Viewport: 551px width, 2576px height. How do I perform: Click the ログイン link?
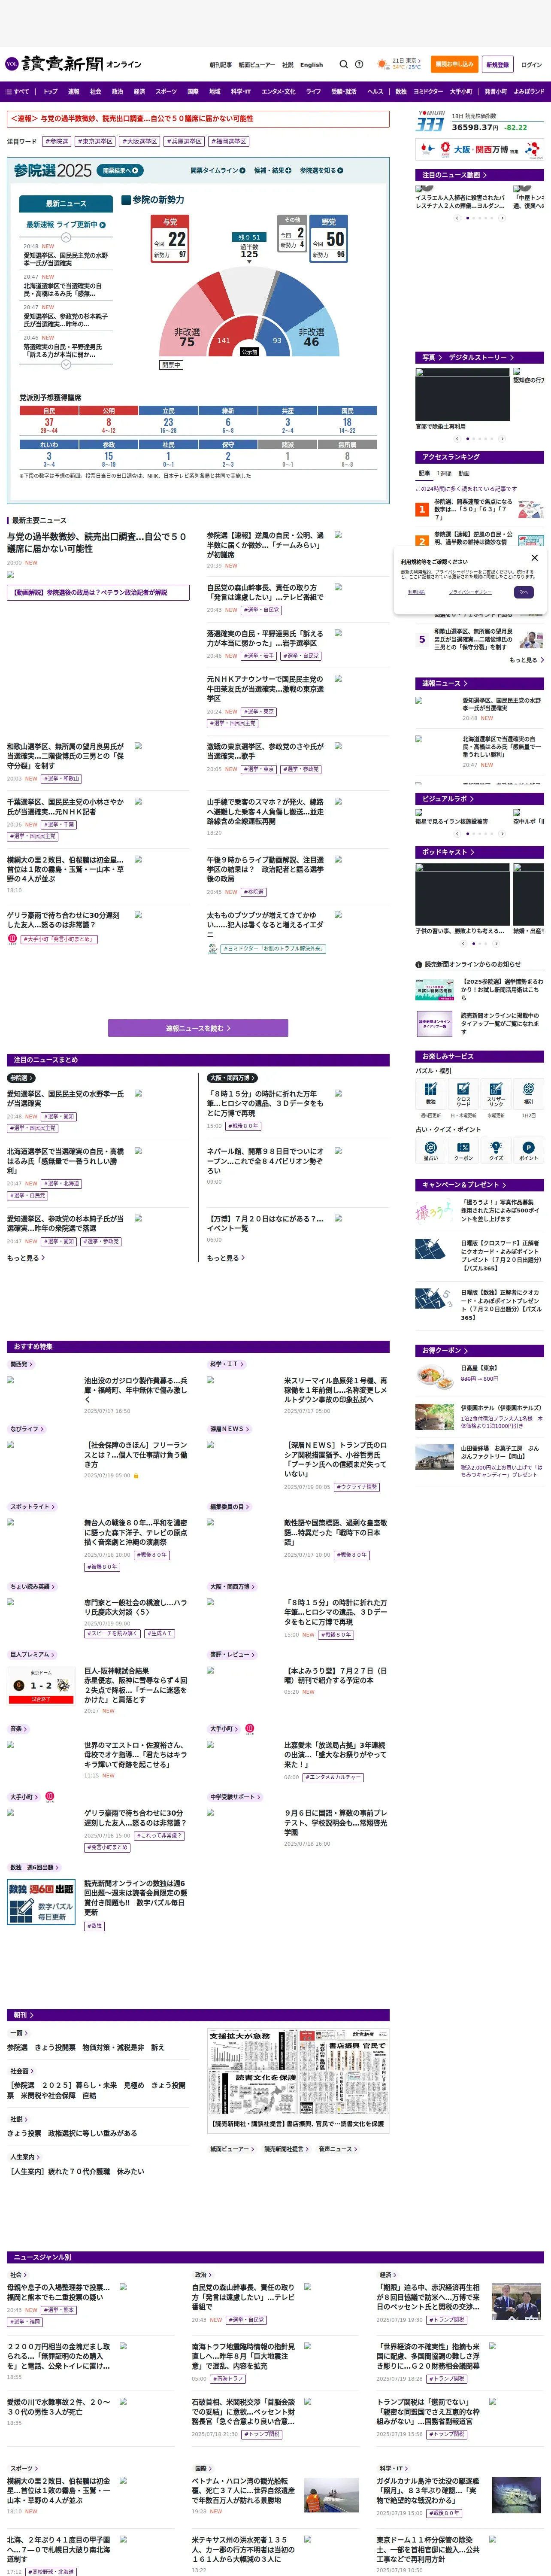[x=531, y=64]
